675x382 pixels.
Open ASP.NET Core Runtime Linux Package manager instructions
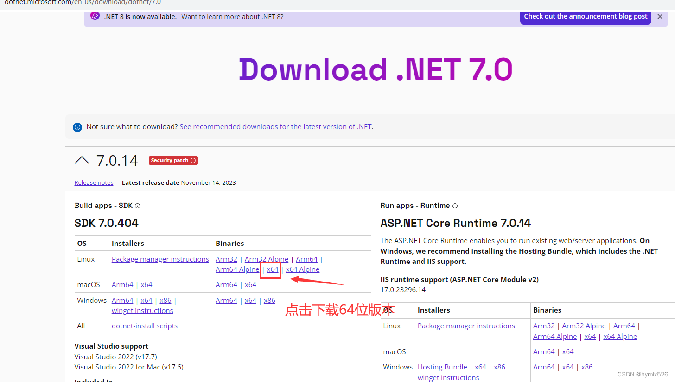466,326
